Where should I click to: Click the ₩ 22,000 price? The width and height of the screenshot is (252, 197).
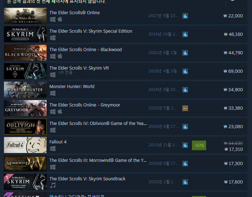coord(233,16)
